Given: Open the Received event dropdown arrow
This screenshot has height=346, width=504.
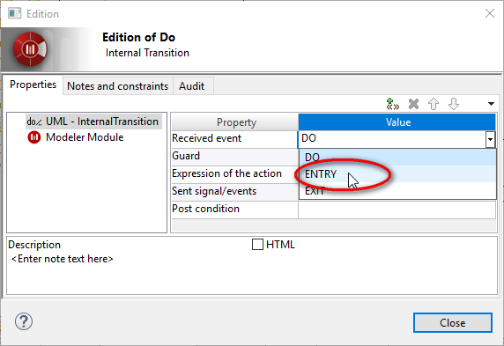Looking at the screenshot, I should (x=490, y=139).
